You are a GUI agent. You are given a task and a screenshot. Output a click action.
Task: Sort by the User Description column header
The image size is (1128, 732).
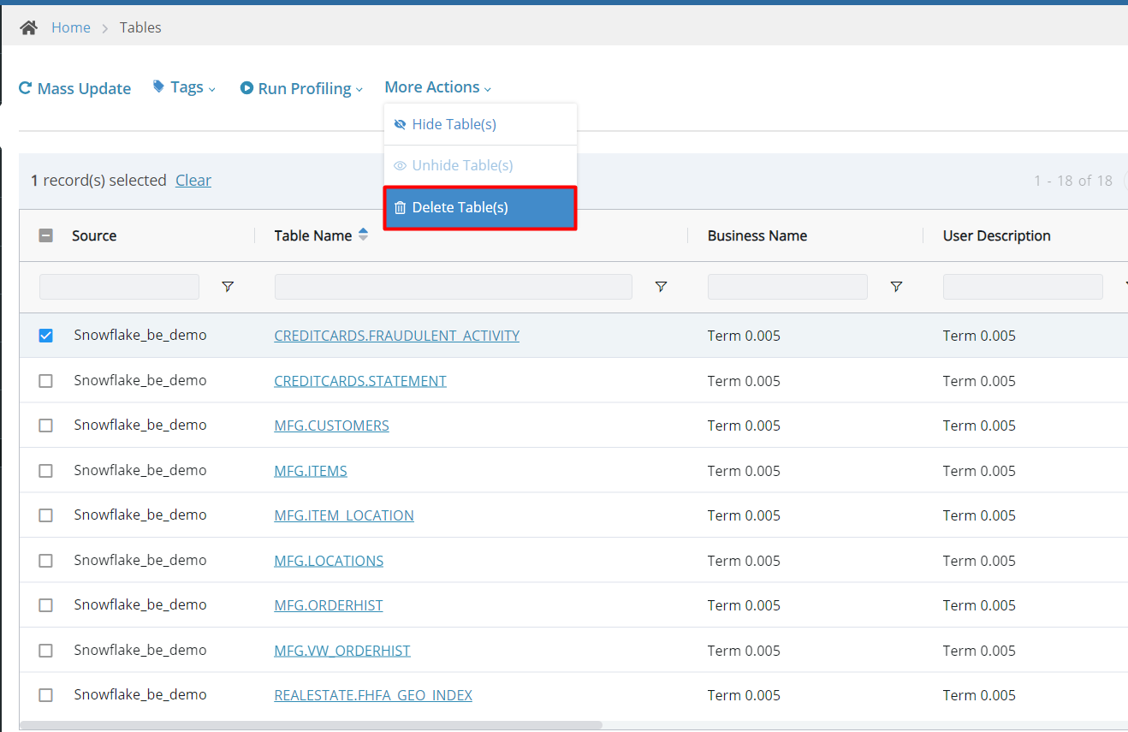(x=997, y=235)
